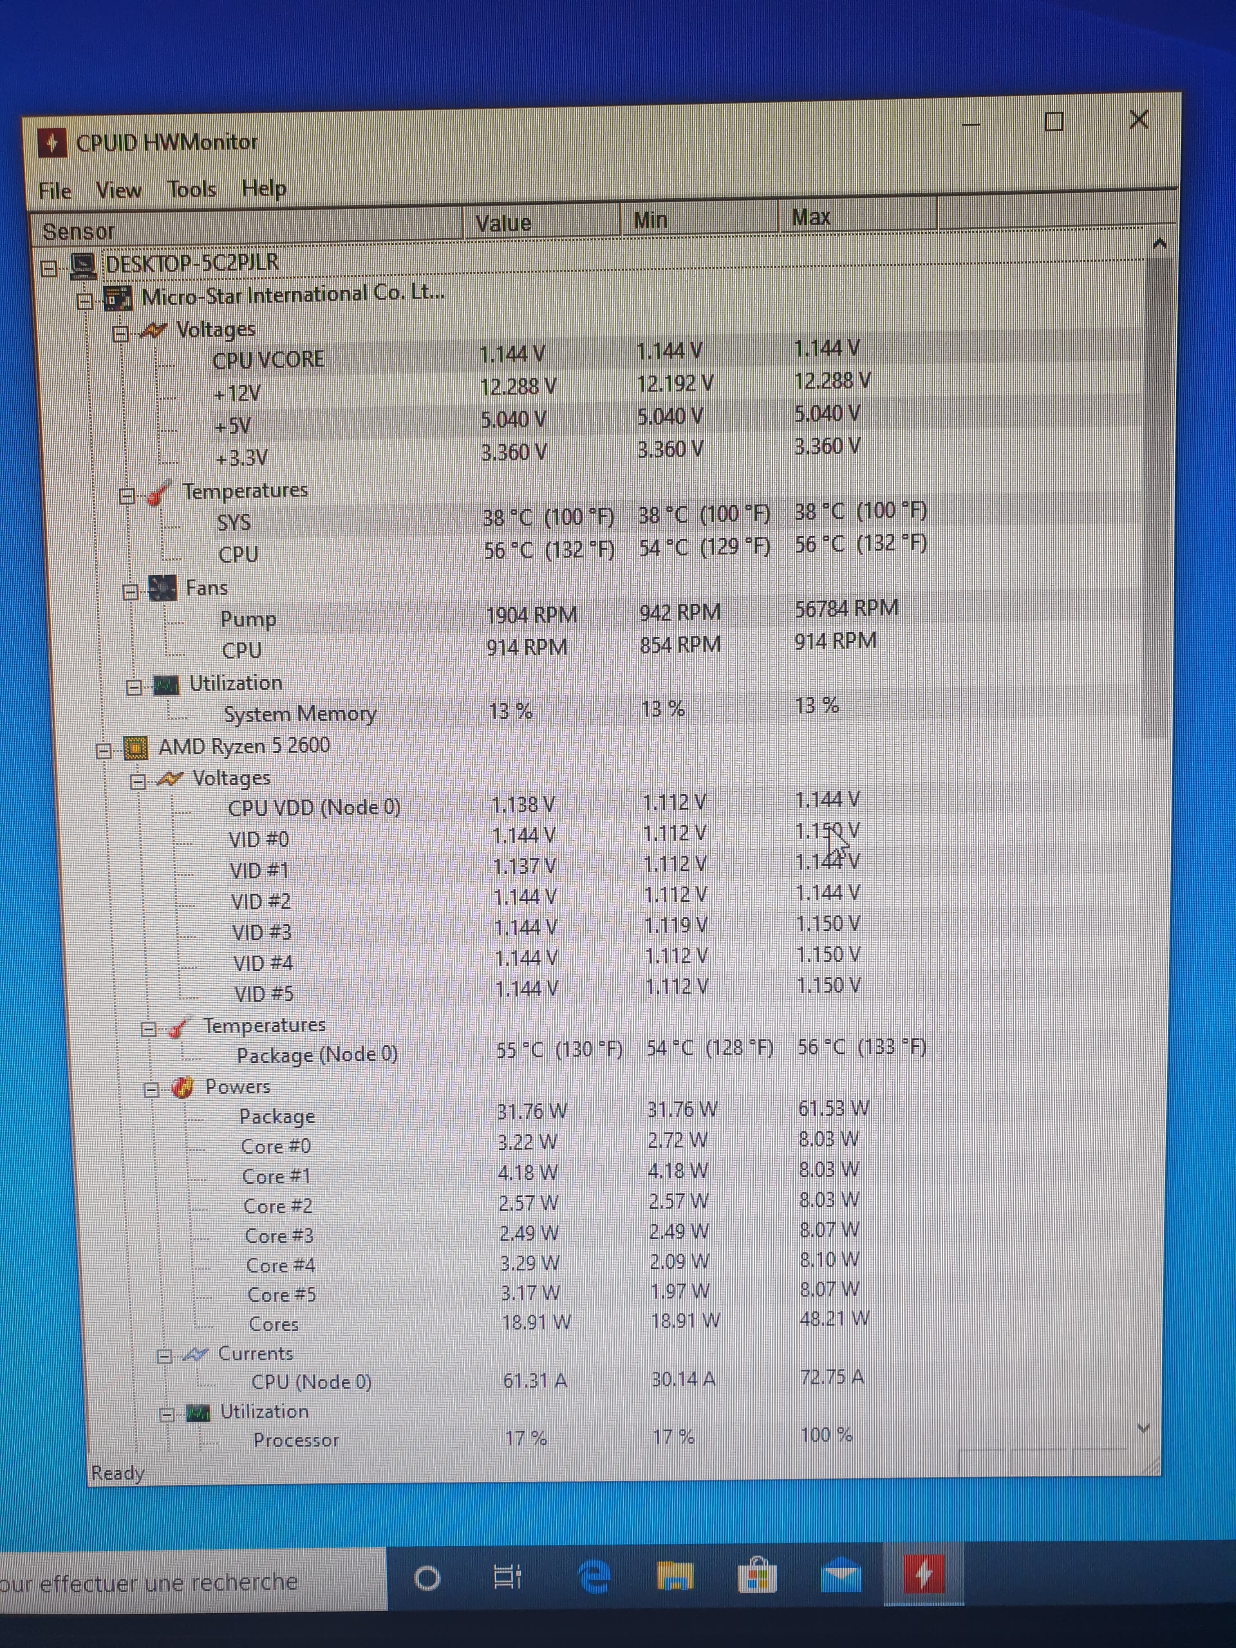Viewport: 1236px width, 1648px height.
Task: Click the thermometer icon of motherboard Temperatures
Action: 159,493
